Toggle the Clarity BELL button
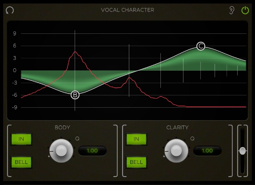 point(136,162)
